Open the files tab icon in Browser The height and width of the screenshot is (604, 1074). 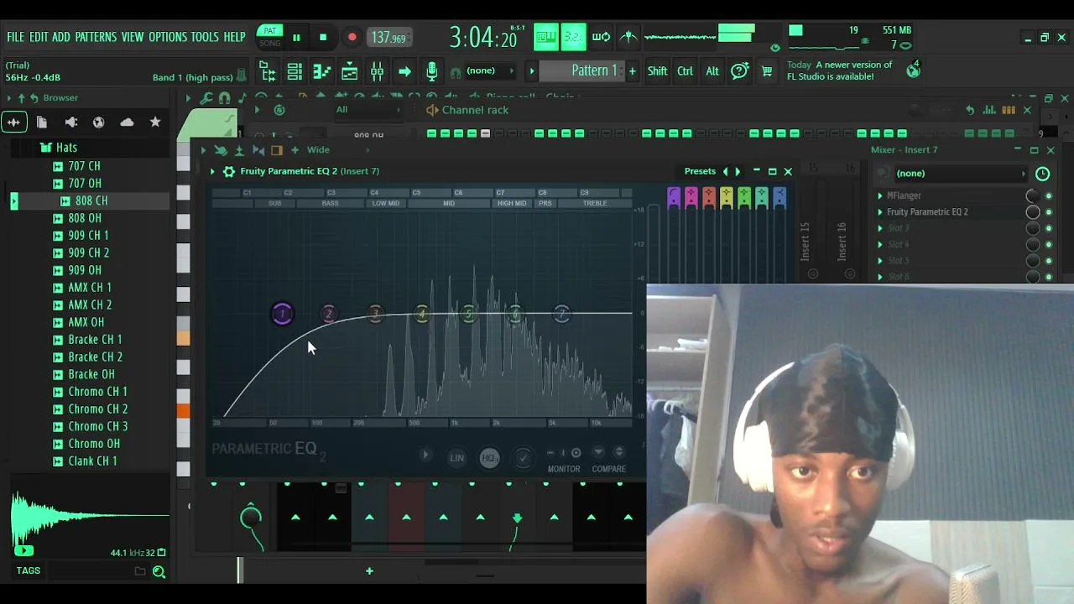point(41,122)
